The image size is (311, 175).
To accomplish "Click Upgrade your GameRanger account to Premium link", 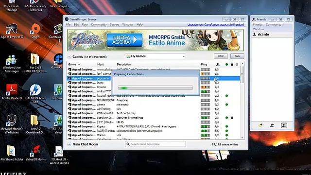I will (216, 25).
